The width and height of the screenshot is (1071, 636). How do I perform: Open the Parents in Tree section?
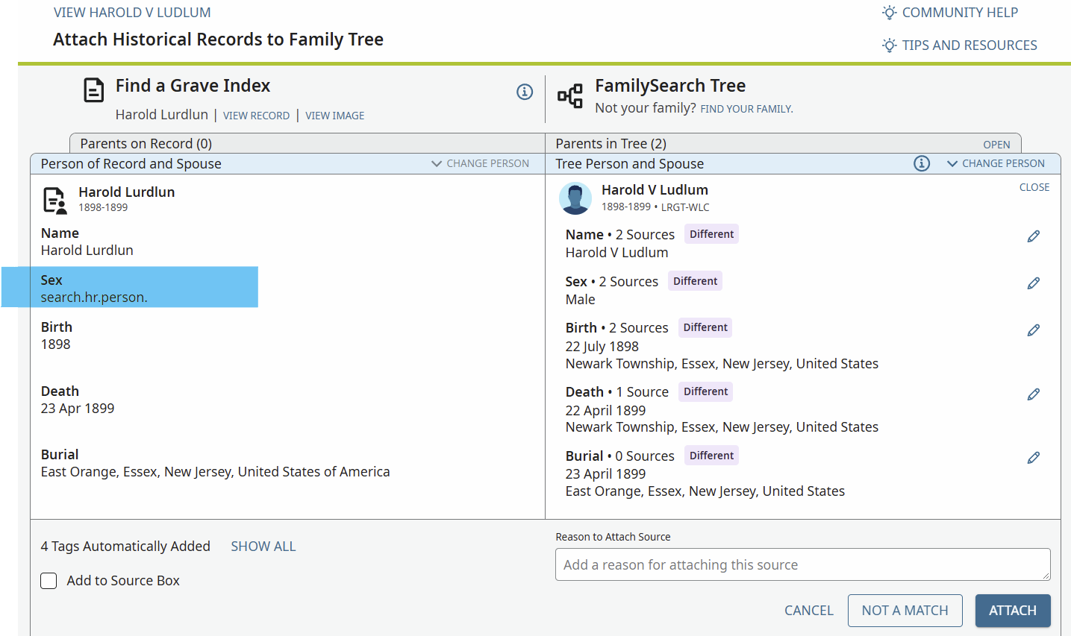click(996, 145)
